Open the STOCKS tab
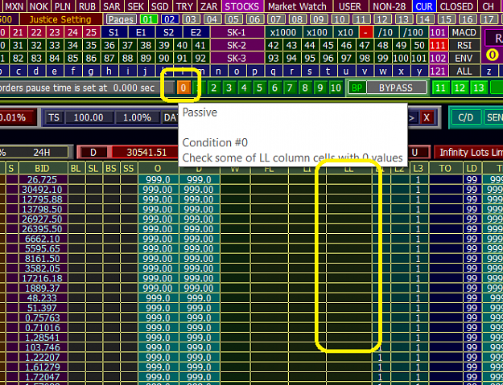 [x=242, y=6]
